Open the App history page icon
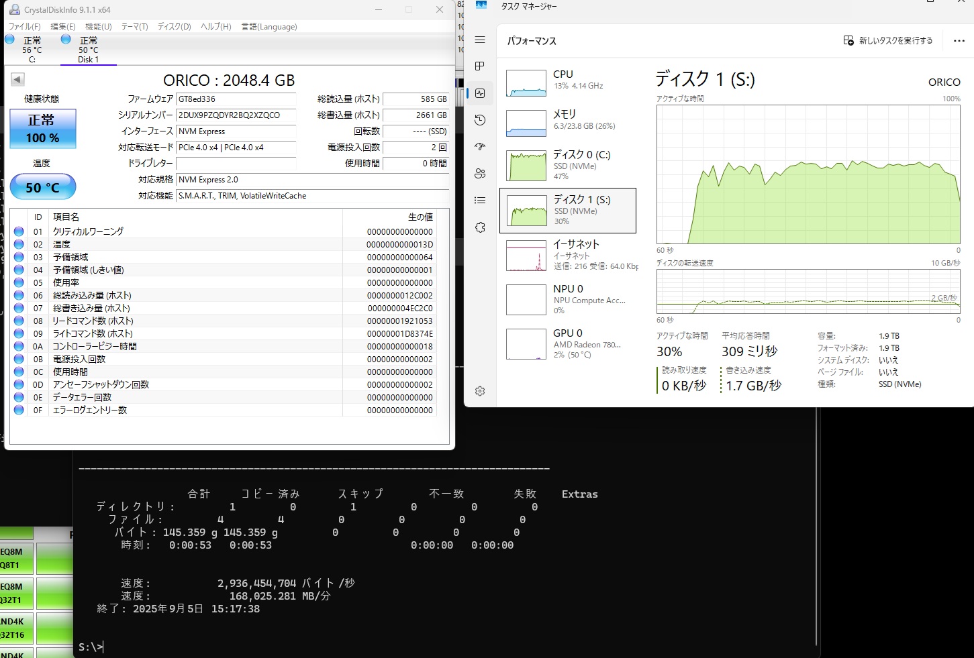The image size is (974, 658). [x=480, y=120]
